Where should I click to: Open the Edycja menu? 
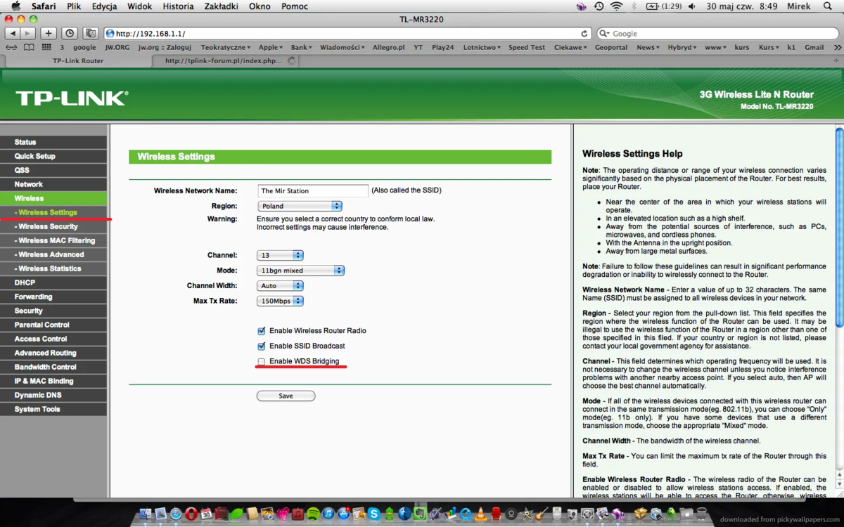[x=104, y=6]
